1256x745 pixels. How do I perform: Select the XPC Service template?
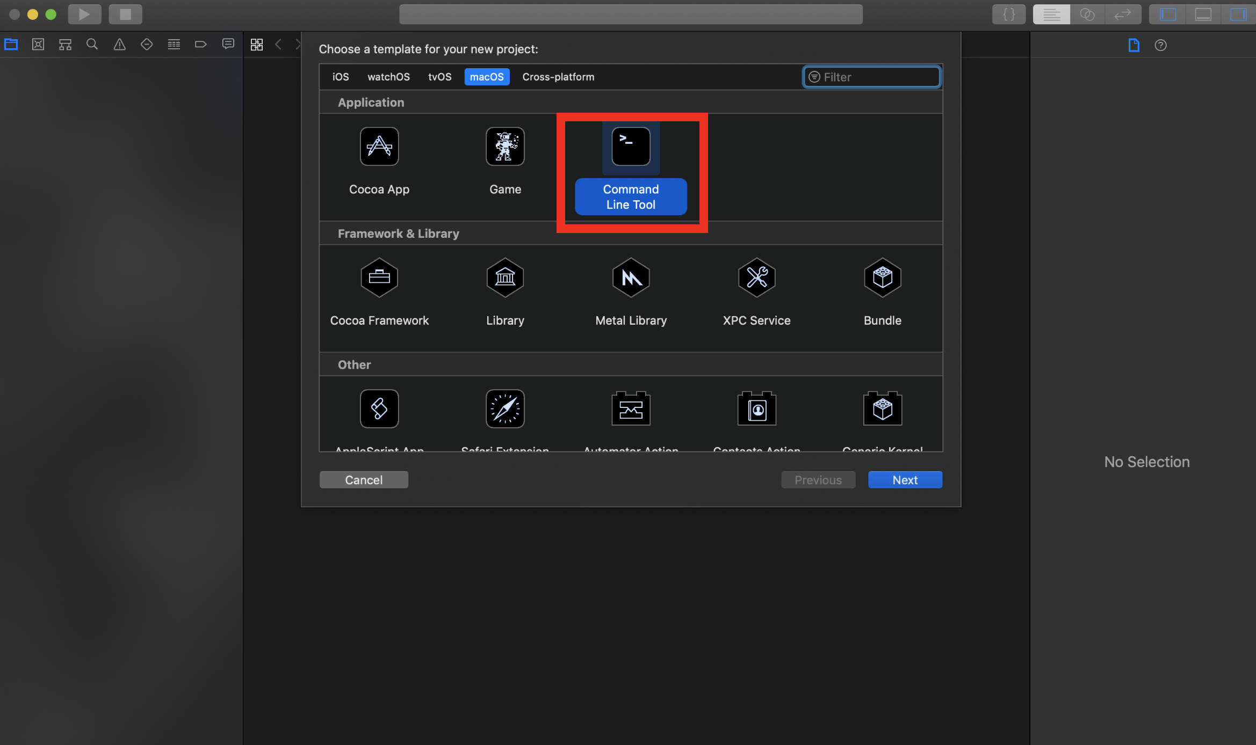point(756,293)
